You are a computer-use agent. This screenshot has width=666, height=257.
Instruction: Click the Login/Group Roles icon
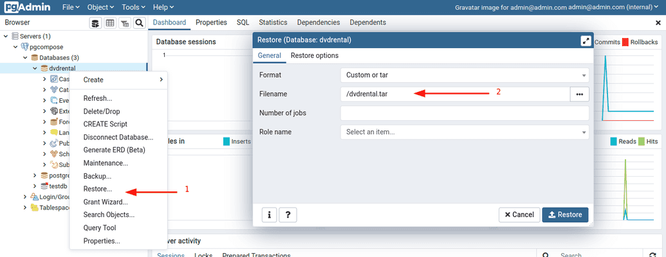coord(34,197)
